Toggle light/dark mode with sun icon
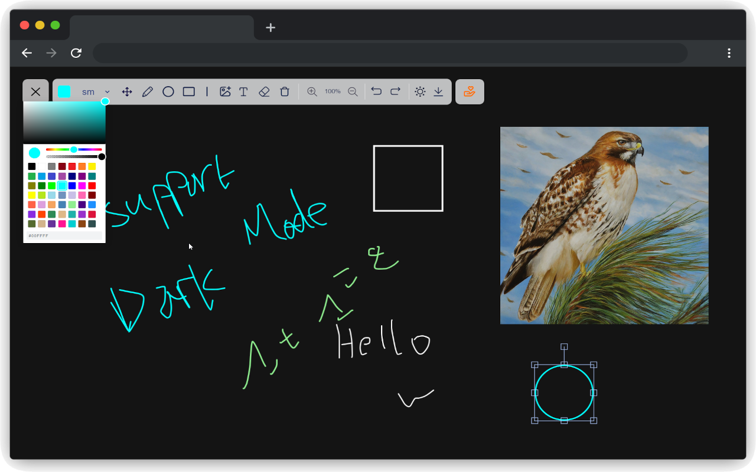Viewport: 756px width, 472px height. (x=420, y=91)
